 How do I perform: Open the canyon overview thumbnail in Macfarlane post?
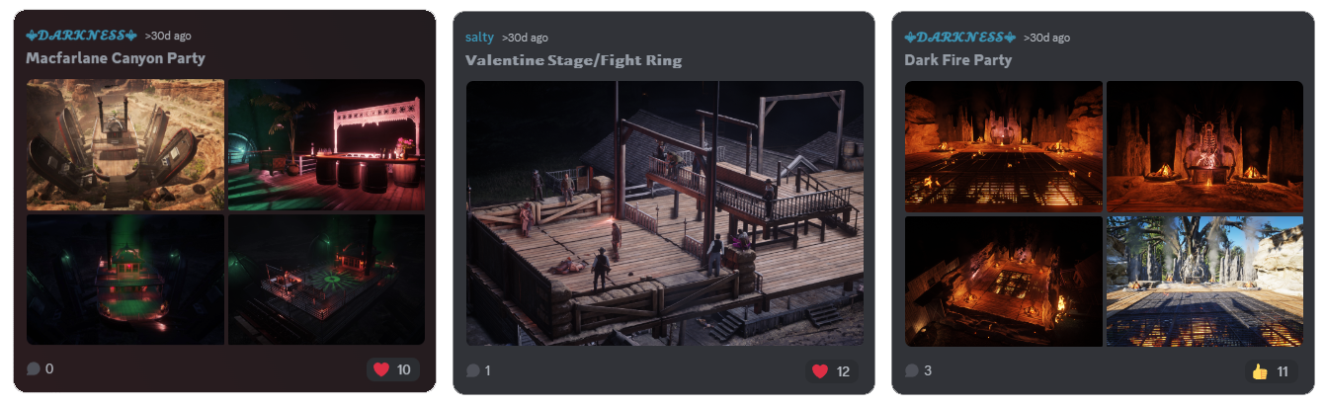125,145
